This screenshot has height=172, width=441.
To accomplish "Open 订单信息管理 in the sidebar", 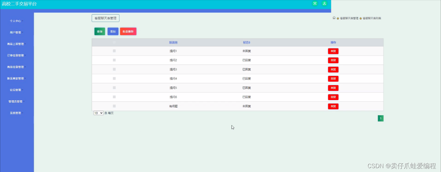I will coord(16,55).
